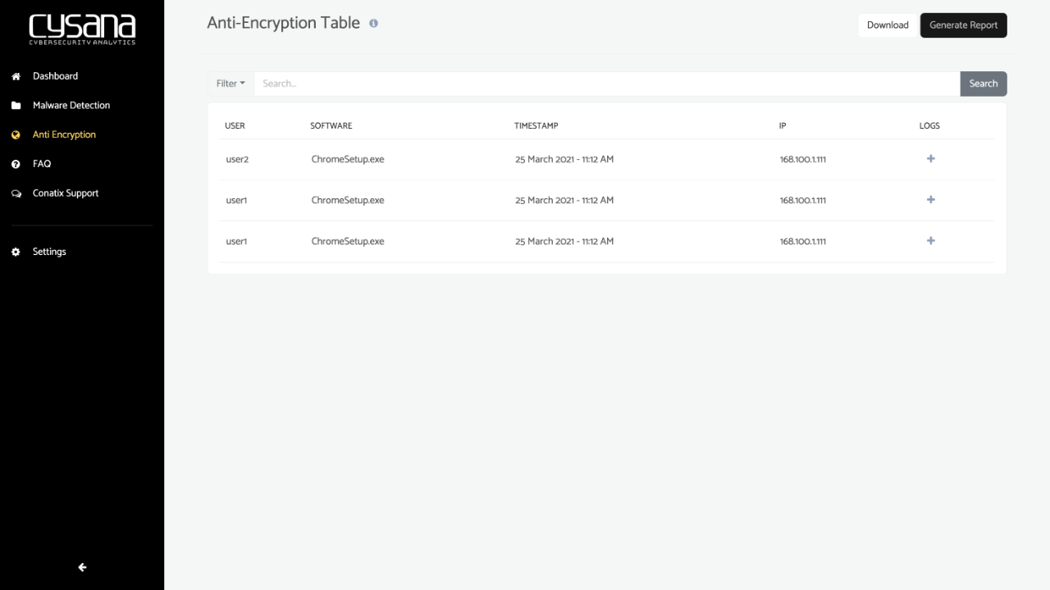Click the Generate Report button
Screen dimensions: 1050x590
[x=963, y=25]
